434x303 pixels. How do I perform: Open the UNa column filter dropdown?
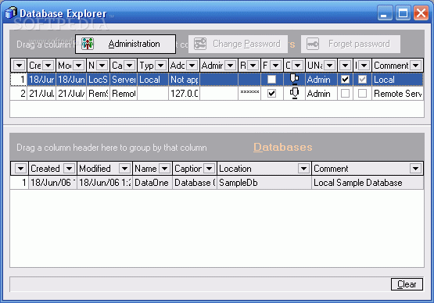pos(329,66)
